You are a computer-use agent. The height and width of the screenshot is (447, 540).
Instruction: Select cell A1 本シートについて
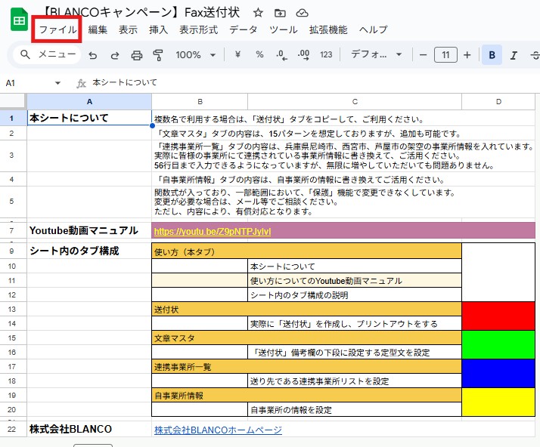pos(89,118)
